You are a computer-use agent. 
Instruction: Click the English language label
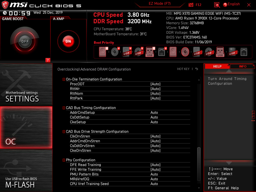point(234,4)
